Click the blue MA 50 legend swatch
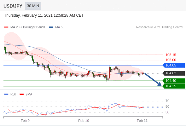 click(51, 27)
